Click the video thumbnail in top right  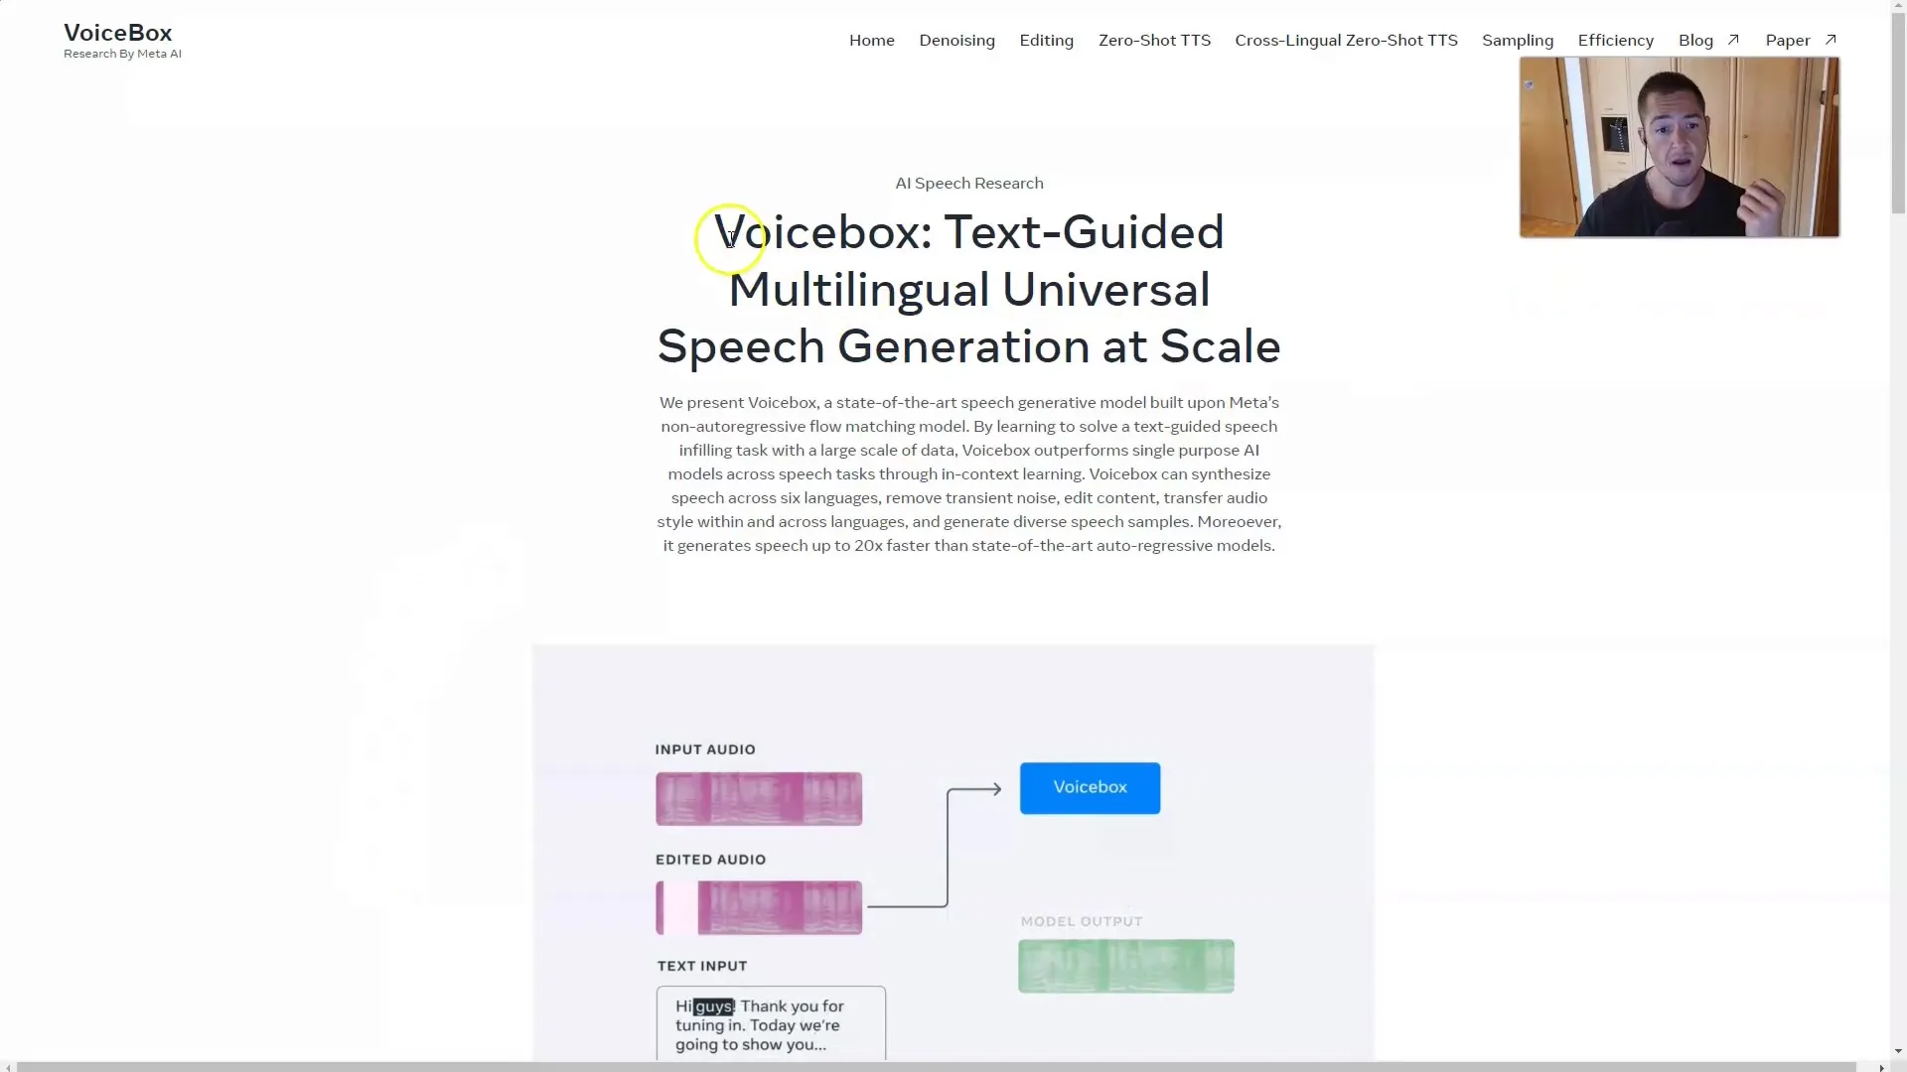[1680, 147]
